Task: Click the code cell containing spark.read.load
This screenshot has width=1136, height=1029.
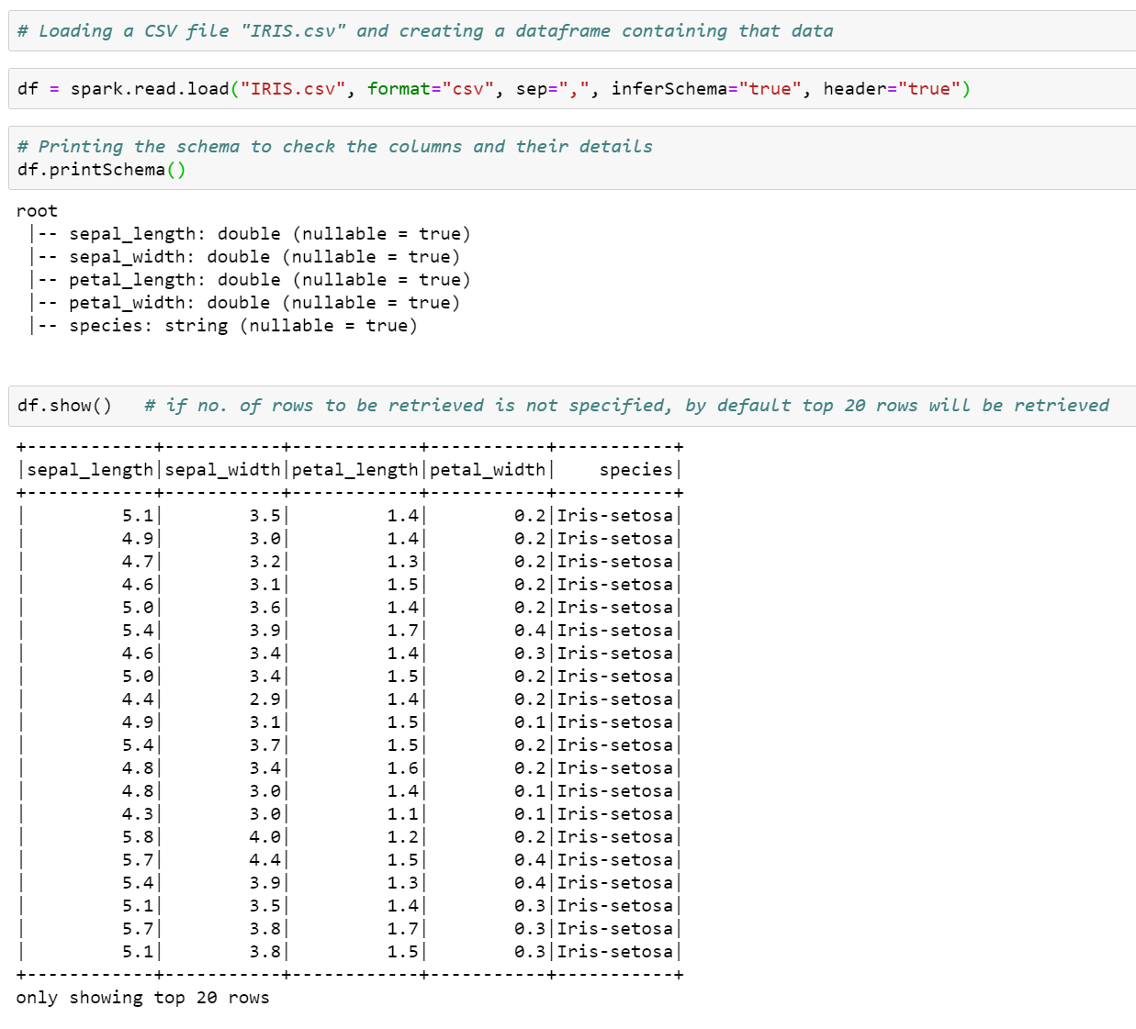Action: (487, 89)
